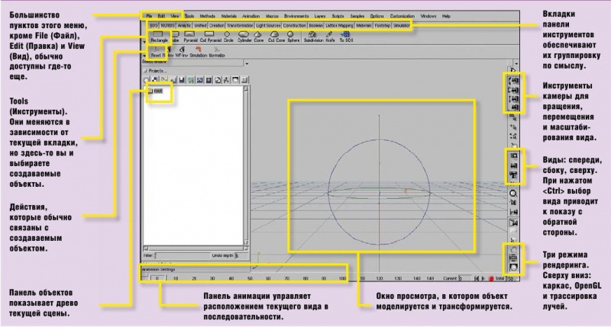Select the Cut Cone tool
Viewport: 611px width, 327px height.
click(x=276, y=37)
